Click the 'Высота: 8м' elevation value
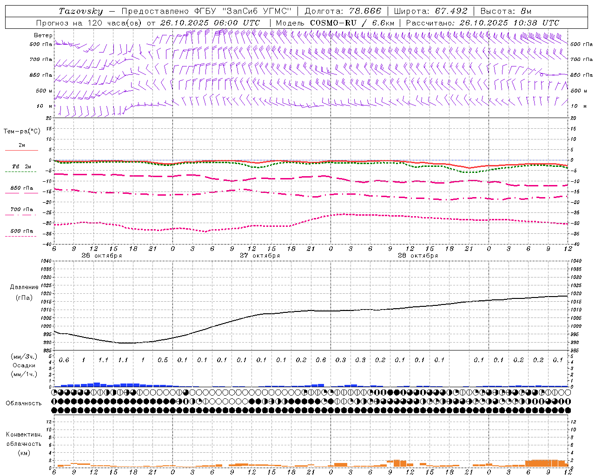The image size is (595, 476). tap(506, 11)
